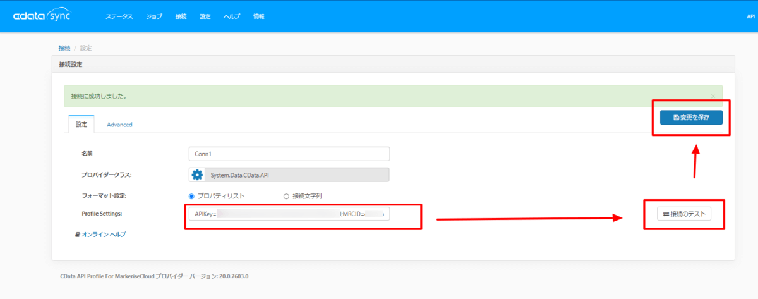Open the ステータス menu
Image resolution: width=758 pixels, height=299 pixels.
(119, 16)
